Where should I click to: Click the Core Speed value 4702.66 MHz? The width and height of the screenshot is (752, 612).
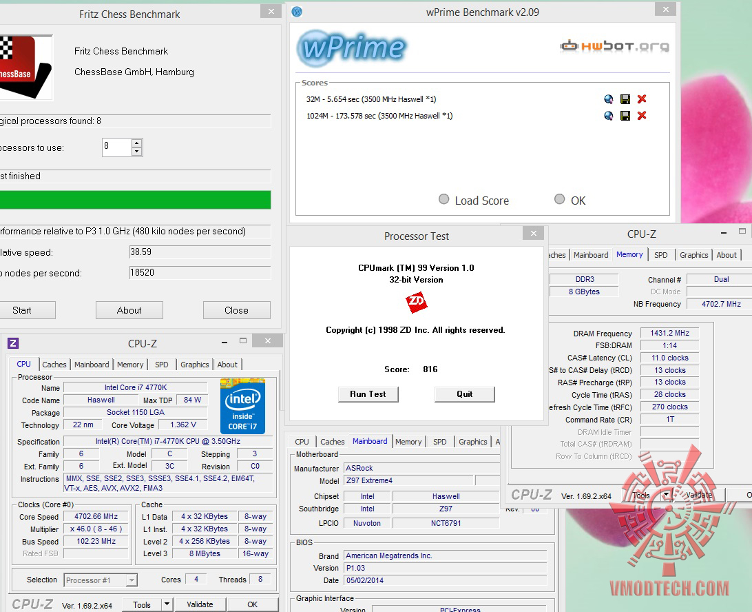coord(96,516)
